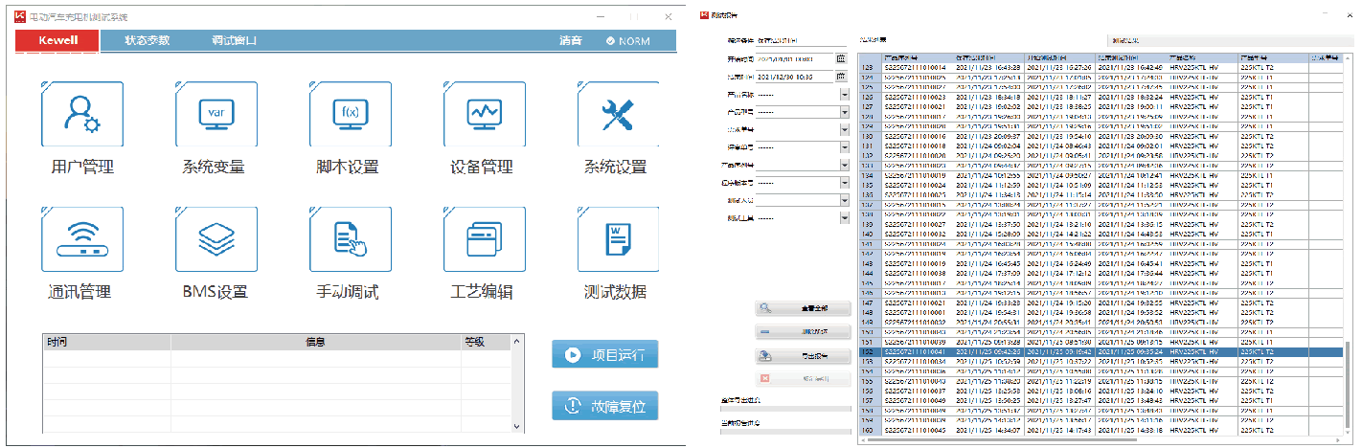Switch to the 状态参数 tab
The height and width of the screenshot is (448, 1362).
[x=147, y=41]
